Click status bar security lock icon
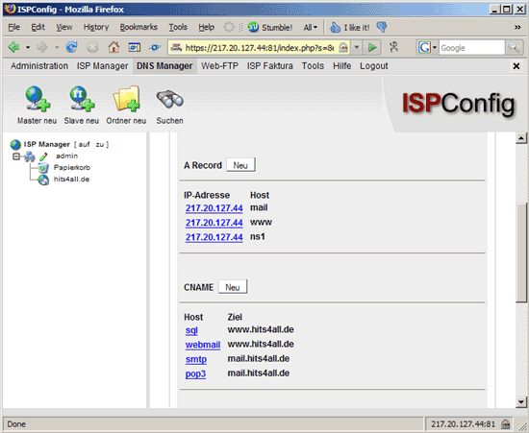Image resolution: width=529 pixels, height=433 pixels. click(x=505, y=424)
